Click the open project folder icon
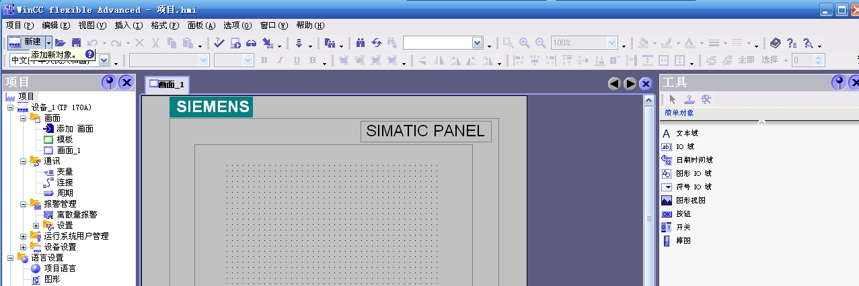859x286 pixels. click(61, 43)
